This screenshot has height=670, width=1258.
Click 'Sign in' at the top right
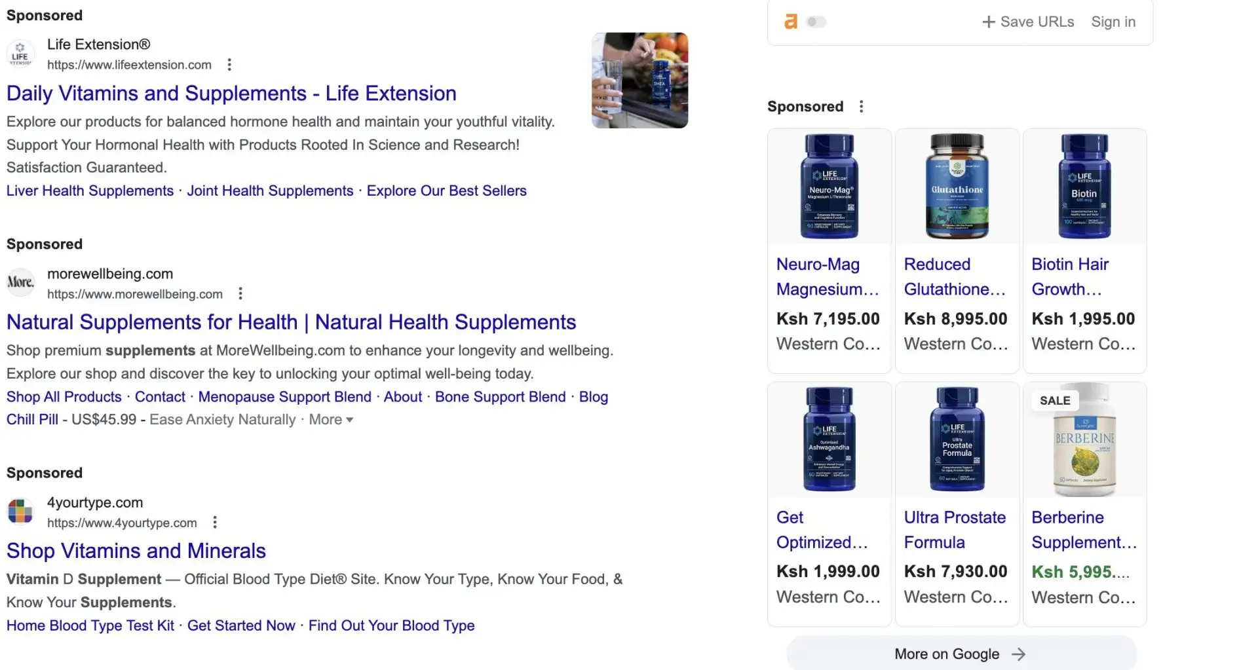point(1113,22)
